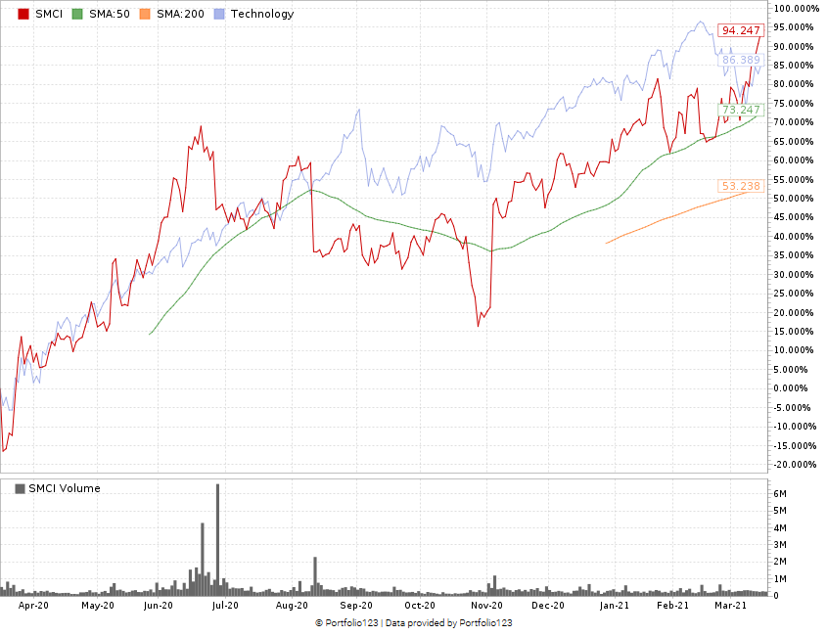Viewport: 827px width, 636px height.
Task: Select the SMCI legend label
Action: coord(49,15)
